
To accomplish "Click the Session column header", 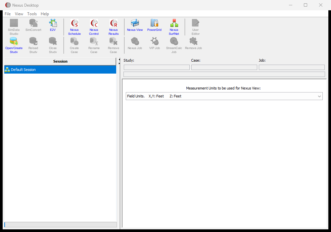I will pyautogui.click(x=60, y=61).
